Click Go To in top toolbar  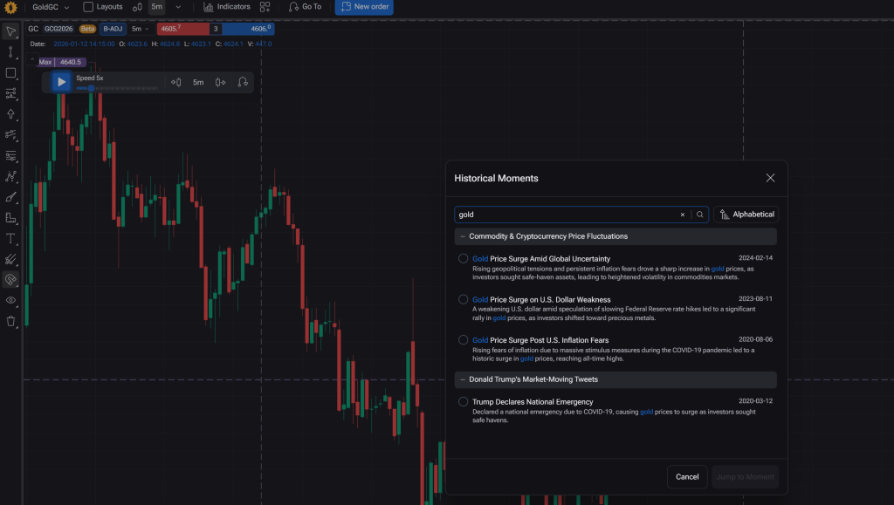(x=305, y=7)
